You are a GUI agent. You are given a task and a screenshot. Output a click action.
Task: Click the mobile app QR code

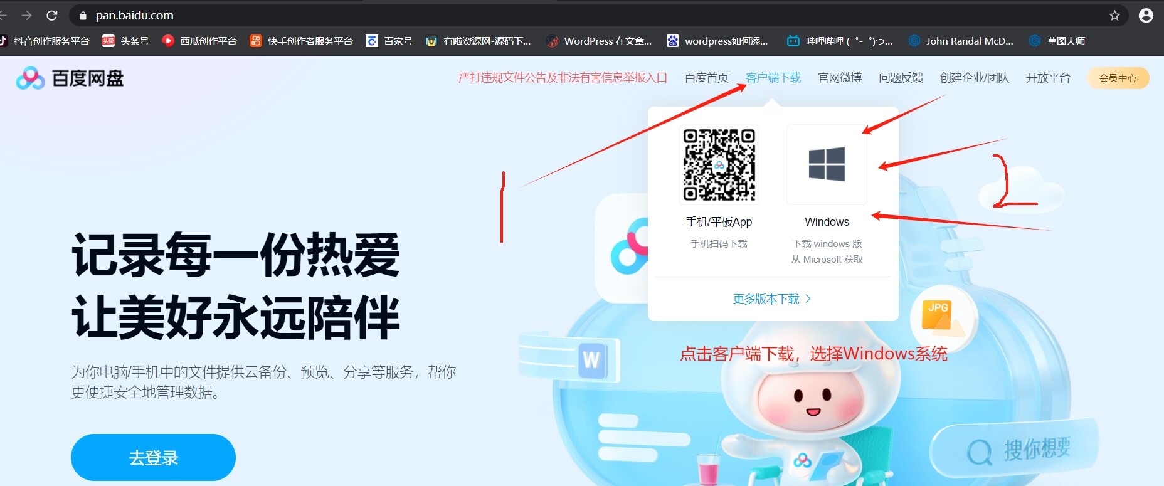tap(719, 164)
